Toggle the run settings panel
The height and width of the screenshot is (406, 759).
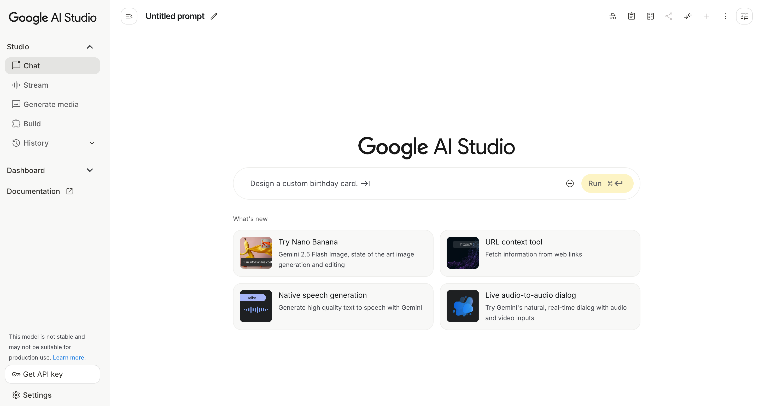click(x=744, y=16)
